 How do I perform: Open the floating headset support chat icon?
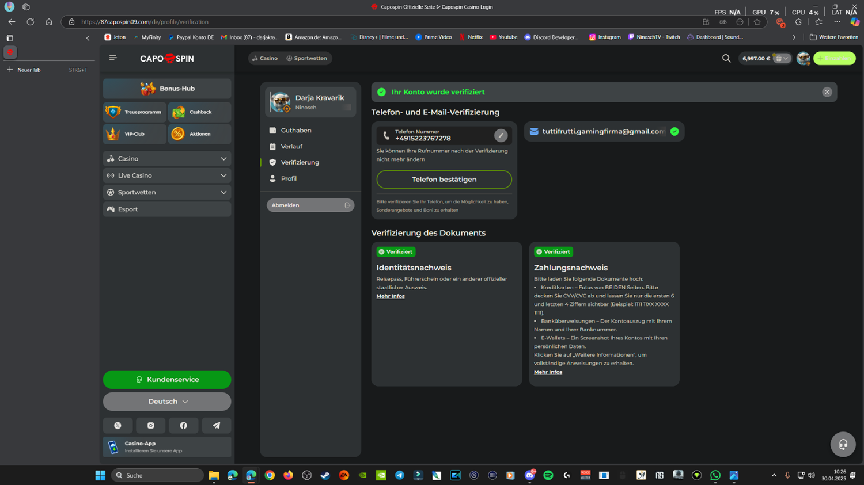(x=843, y=444)
